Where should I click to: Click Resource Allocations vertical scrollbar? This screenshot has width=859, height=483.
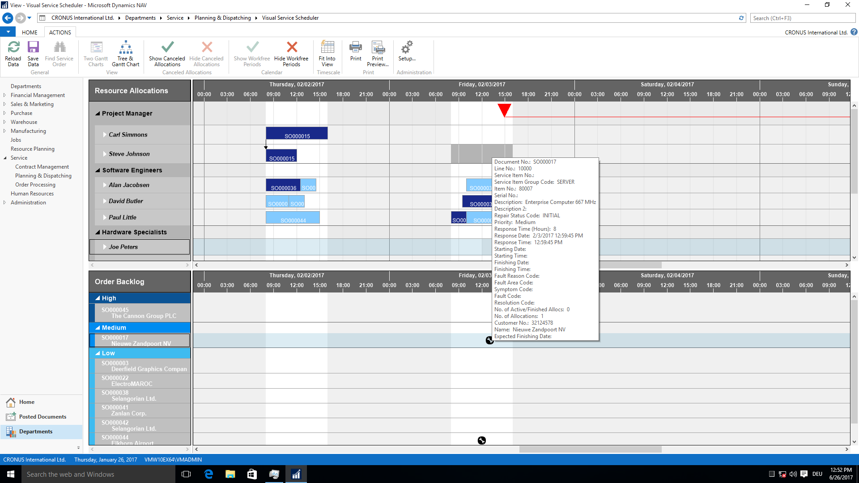coord(855,152)
